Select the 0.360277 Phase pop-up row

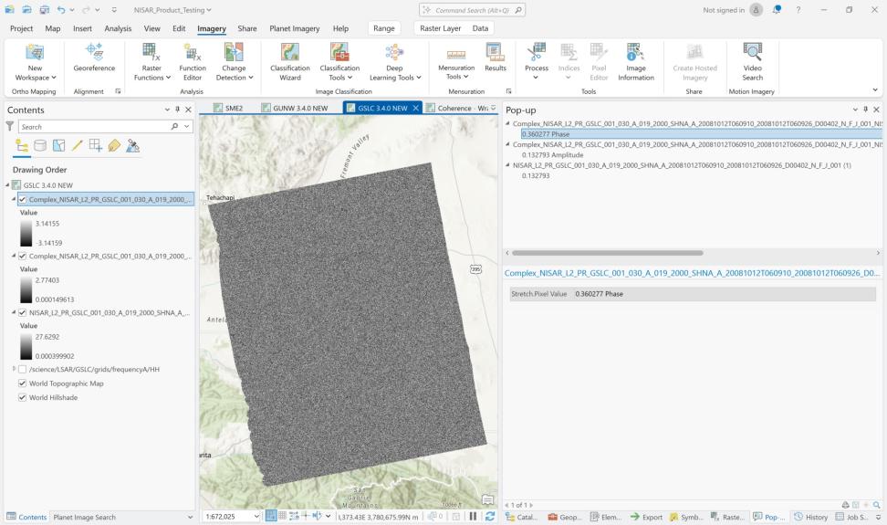pyautogui.click(x=701, y=134)
